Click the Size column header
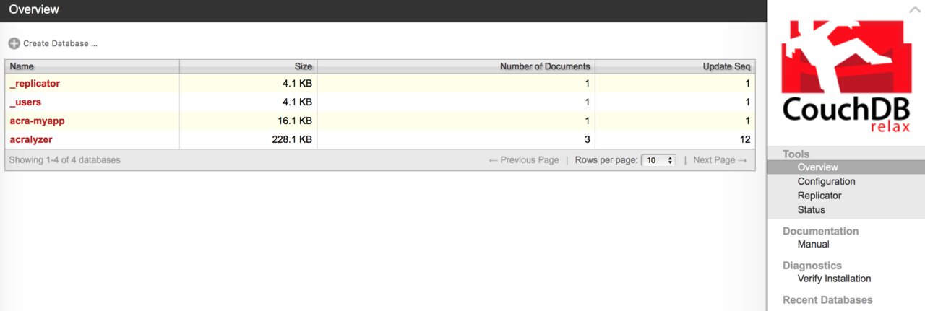Image resolution: width=925 pixels, height=311 pixels. coord(249,66)
